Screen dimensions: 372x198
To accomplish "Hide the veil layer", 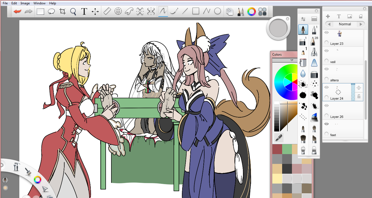I will (x=327, y=51).
